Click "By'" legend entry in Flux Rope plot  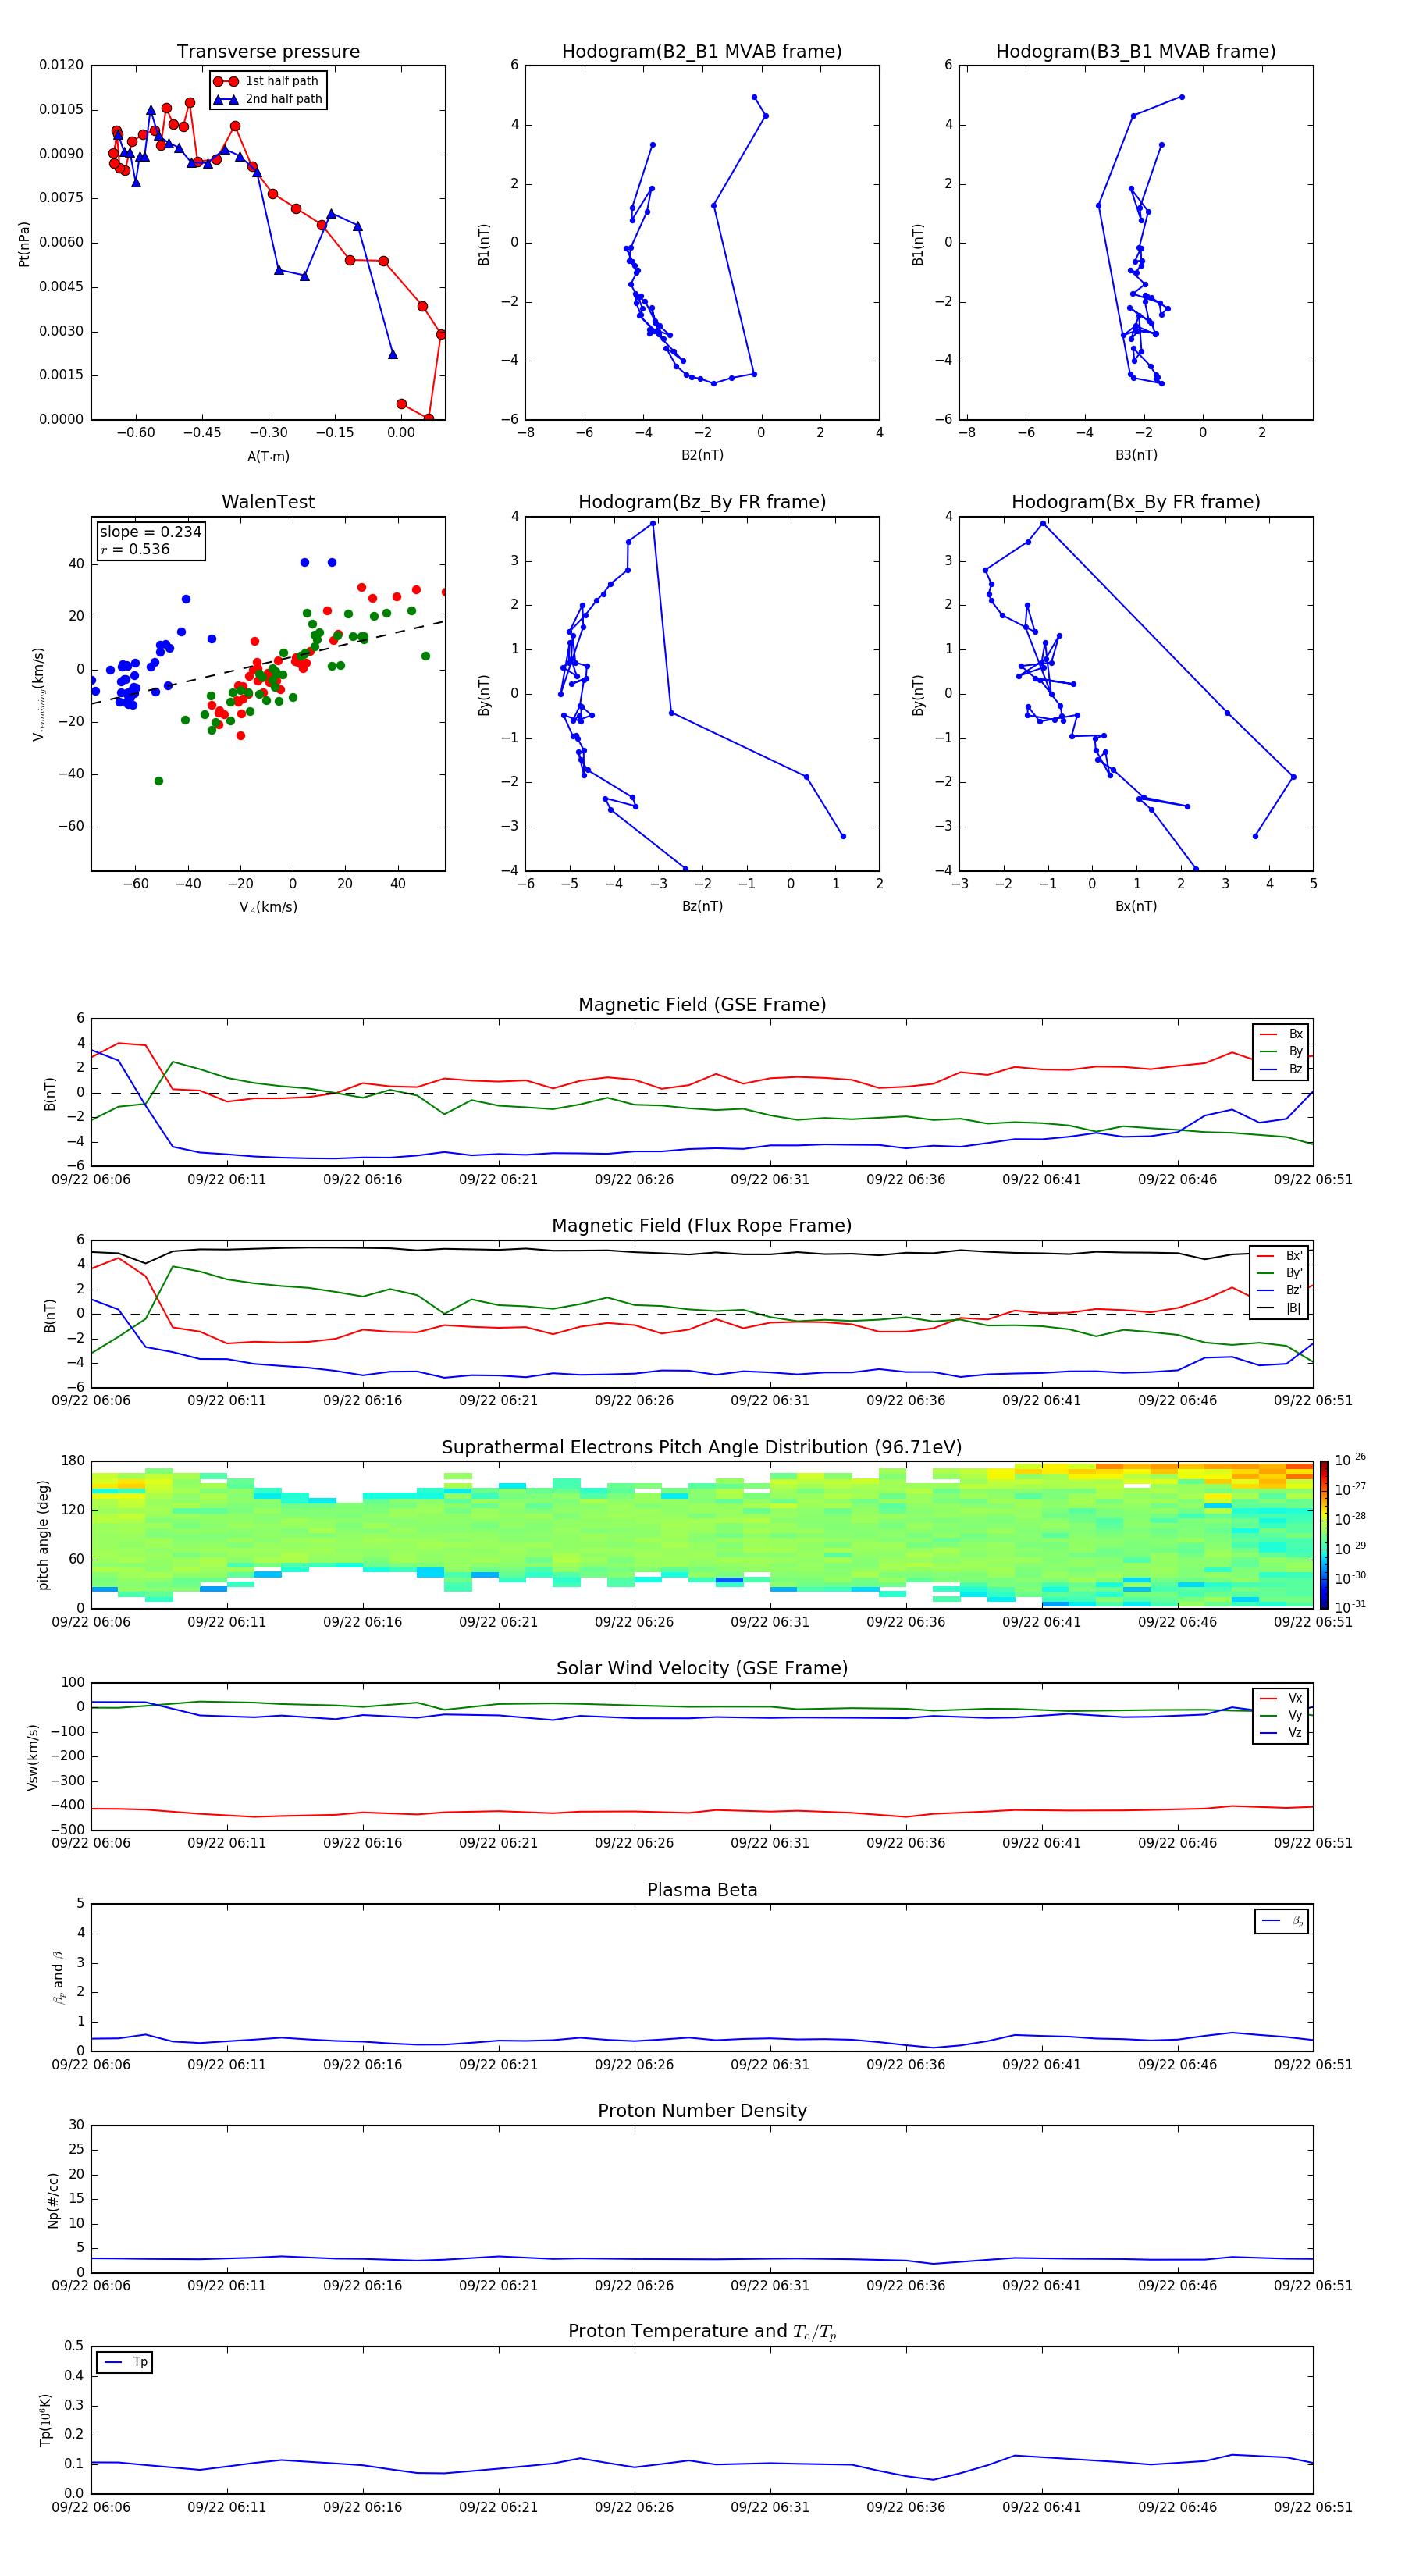point(1280,1273)
